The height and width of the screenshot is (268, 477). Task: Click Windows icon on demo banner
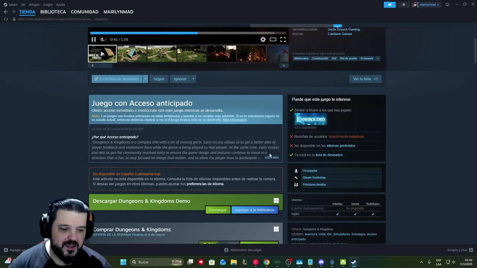[276, 200]
